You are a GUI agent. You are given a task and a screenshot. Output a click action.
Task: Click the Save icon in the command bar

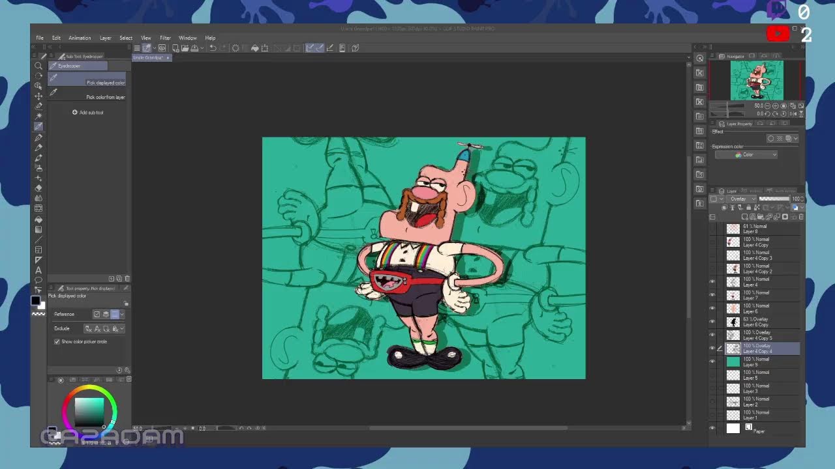click(x=194, y=48)
